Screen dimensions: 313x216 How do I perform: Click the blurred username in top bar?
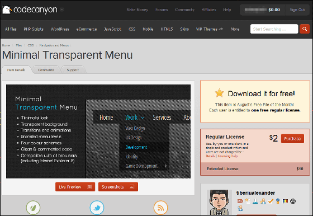[x=255, y=10]
